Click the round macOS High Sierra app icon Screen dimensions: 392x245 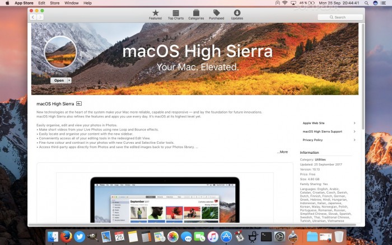click(60, 53)
